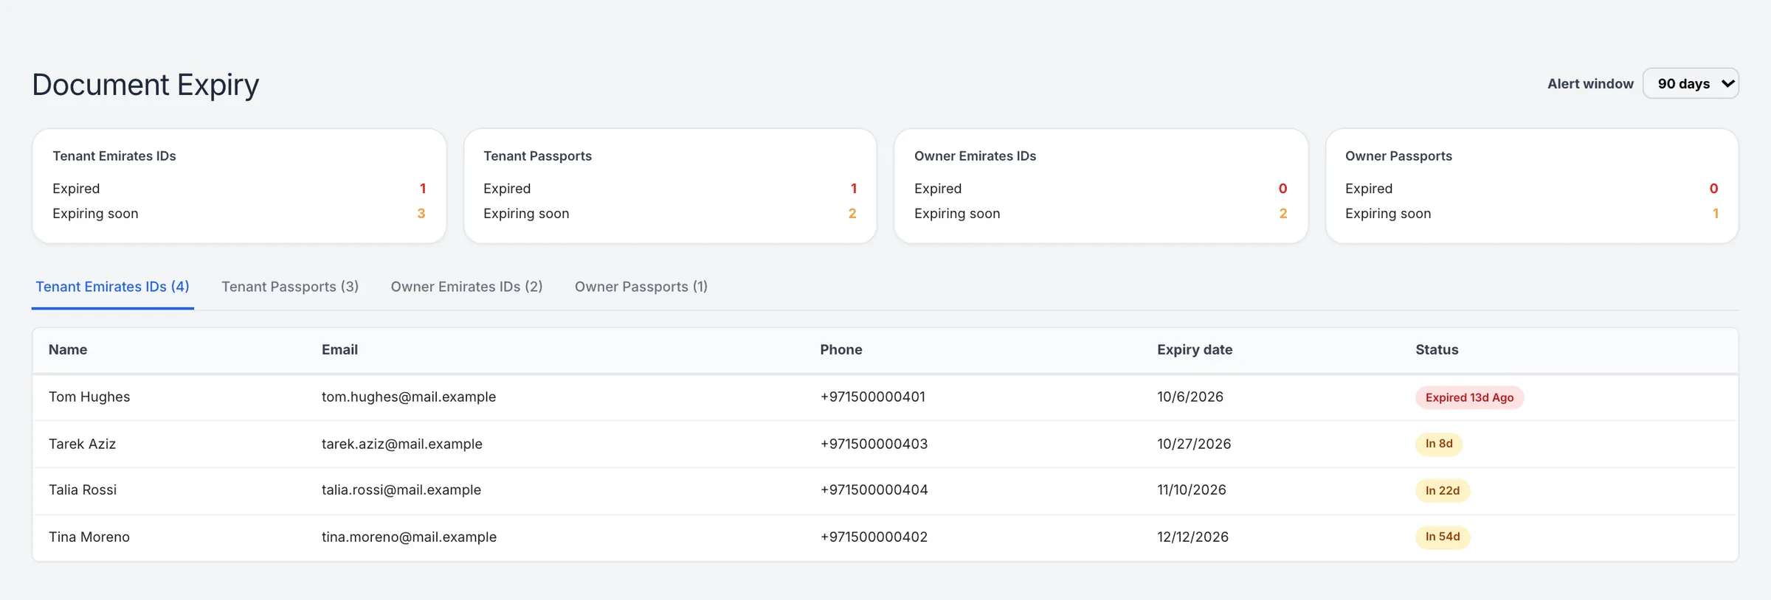The width and height of the screenshot is (1771, 600).
Task: Click email tom.hughes@mail.example
Action: coord(409,397)
